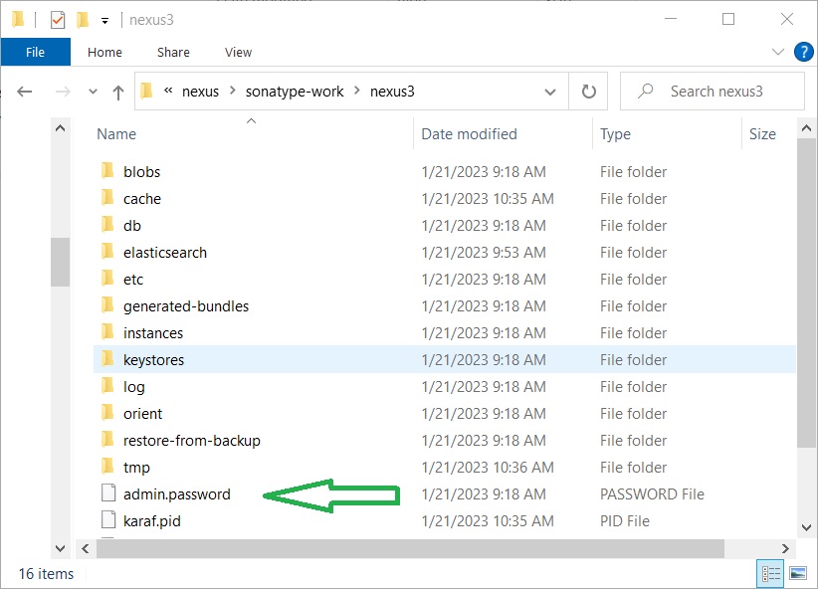The height and width of the screenshot is (589, 818).
Task: Select the karaf.pid file
Action: (x=445, y=521)
